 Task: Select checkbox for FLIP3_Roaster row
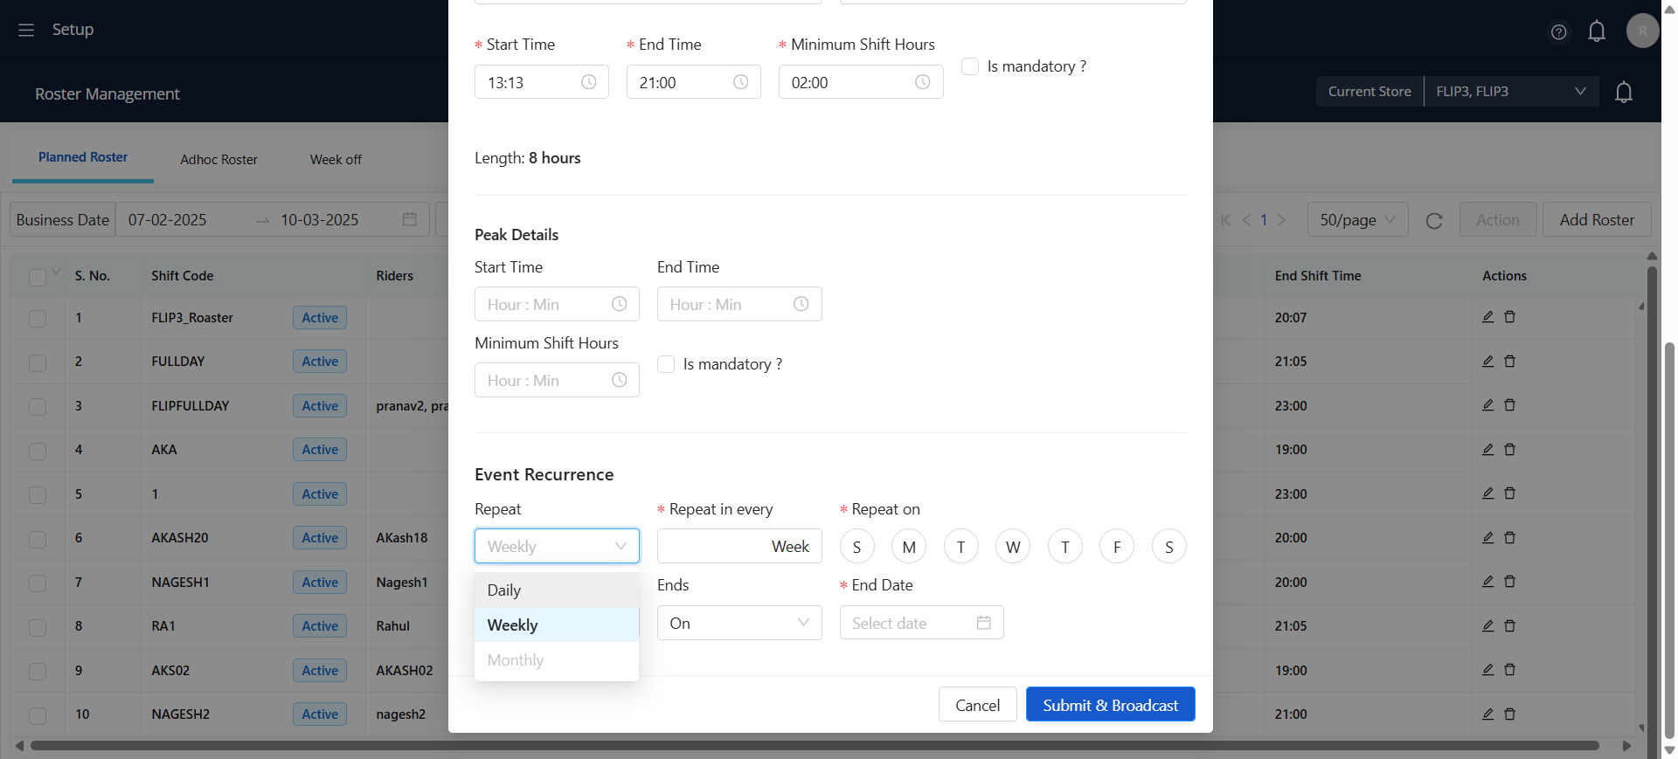point(38,319)
